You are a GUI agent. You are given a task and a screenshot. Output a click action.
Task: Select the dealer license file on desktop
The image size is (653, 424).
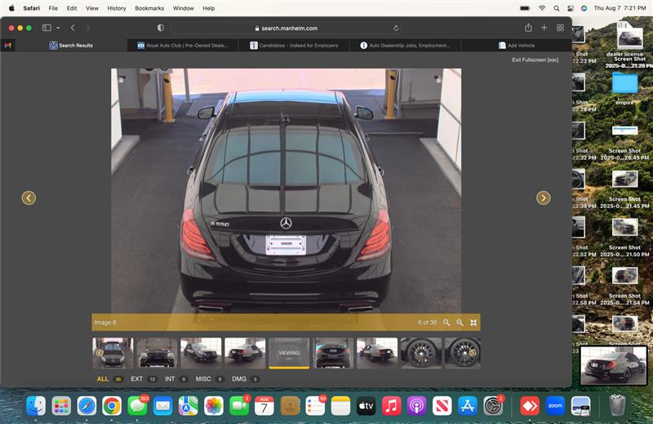click(x=629, y=34)
